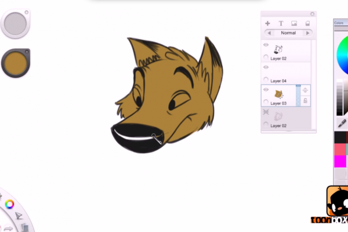This screenshot has height=232, width=348.
Task: Toggle visibility of Layer 04
Action: click(266, 67)
